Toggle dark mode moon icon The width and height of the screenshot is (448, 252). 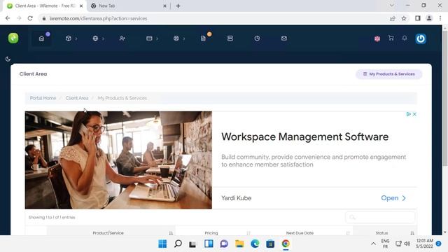[8, 59]
